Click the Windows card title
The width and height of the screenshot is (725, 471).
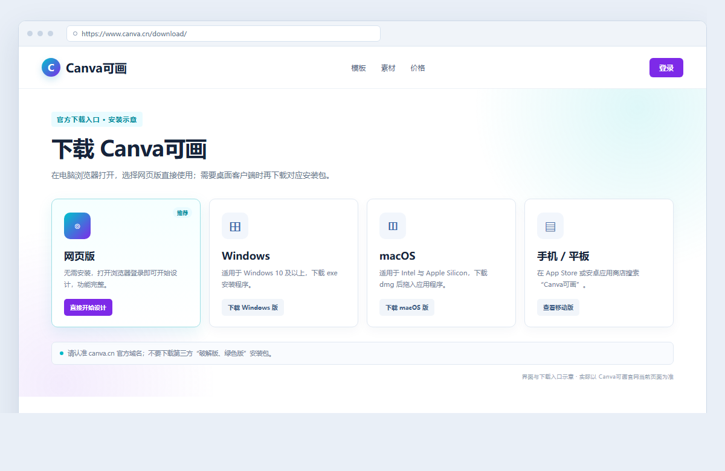246,256
